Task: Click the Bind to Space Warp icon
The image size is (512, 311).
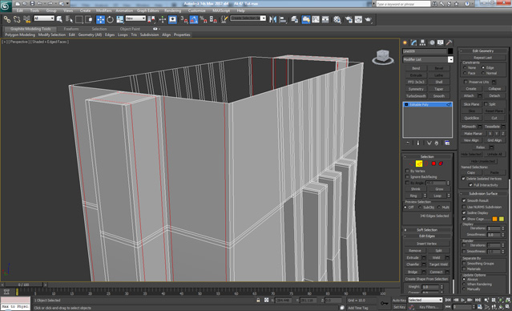Action: (x=26, y=19)
